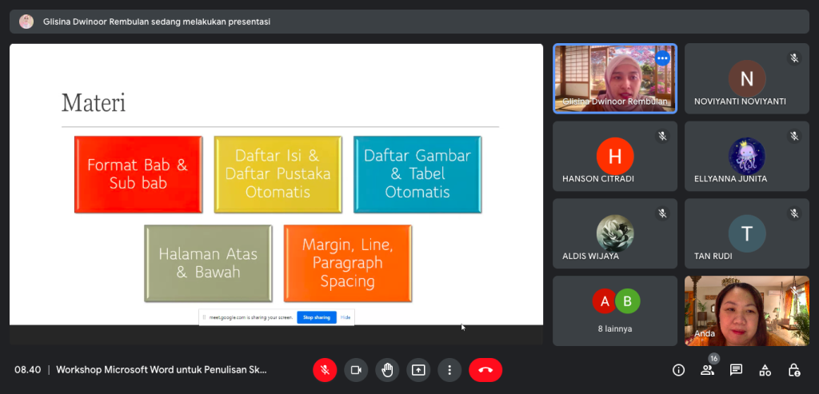Click the H avatar of HANSON CITRADI
The height and width of the screenshot is (394, 819).
point(615,156)
